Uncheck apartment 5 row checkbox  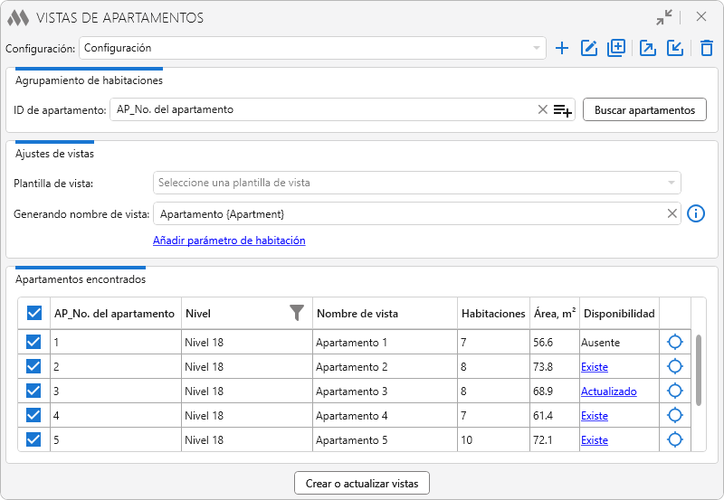coord(33,439)
